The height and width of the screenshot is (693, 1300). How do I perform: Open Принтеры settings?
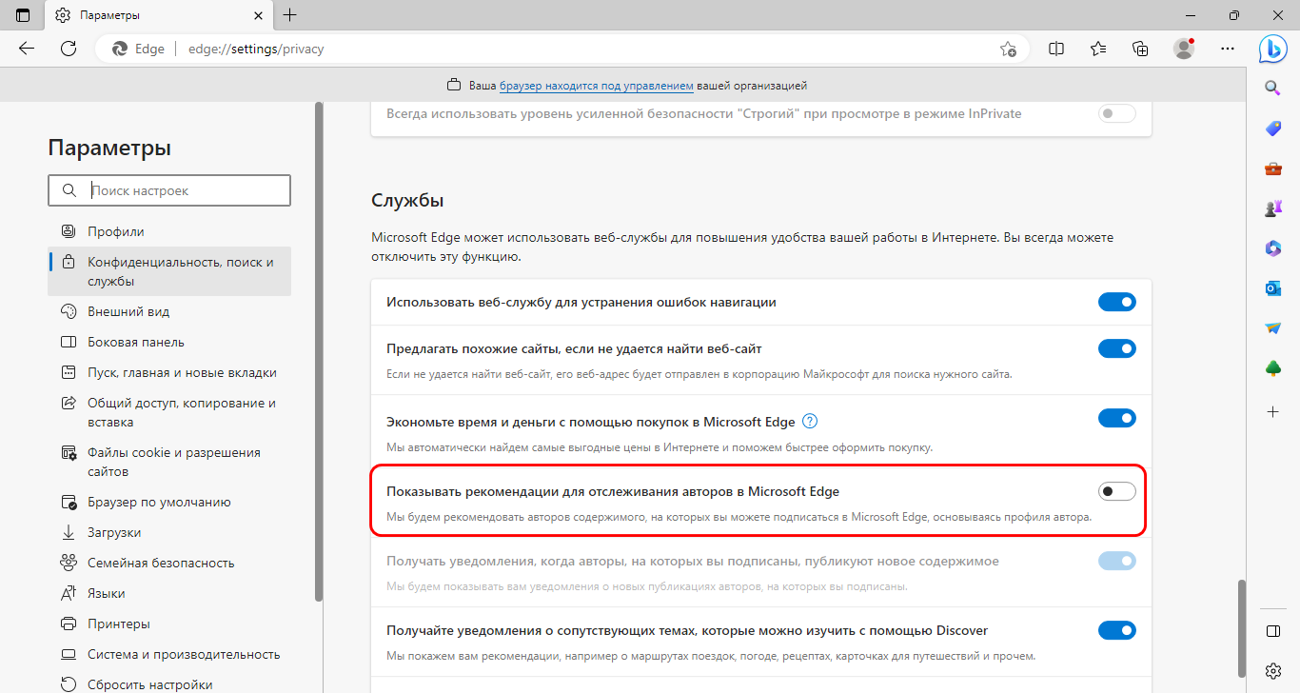click(169, 624)
